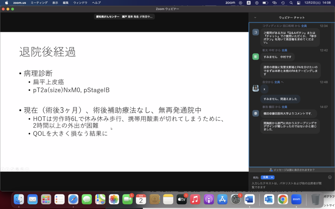This screenshot has height=209, width=335.
Task: Launch Microsoft Word from the Dock
Action: point(249,199)
